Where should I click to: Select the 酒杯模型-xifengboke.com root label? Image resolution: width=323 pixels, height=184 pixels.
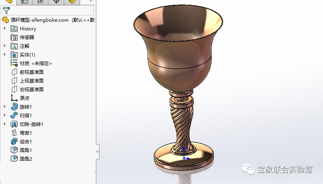(40, 20)
